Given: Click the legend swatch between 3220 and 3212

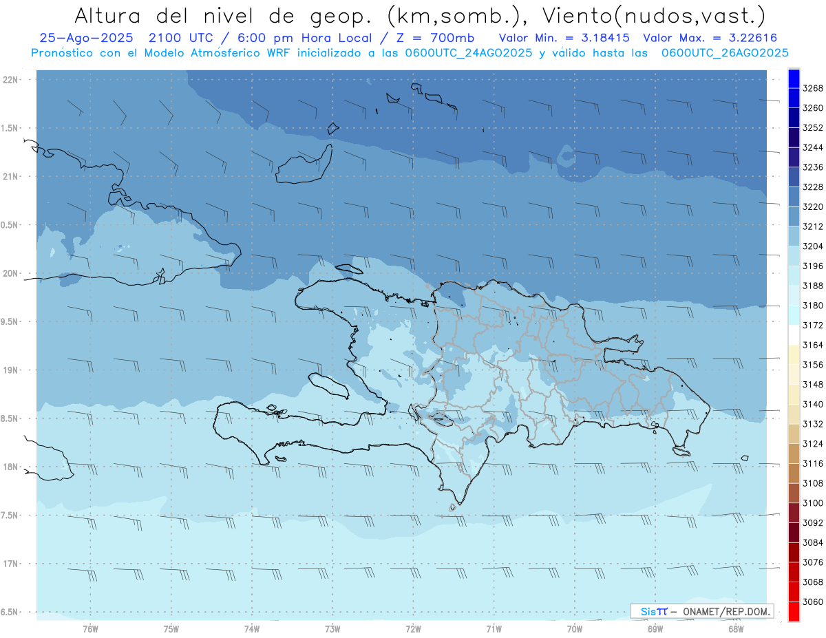Looking at the screenshot, I should coord(794,216).
